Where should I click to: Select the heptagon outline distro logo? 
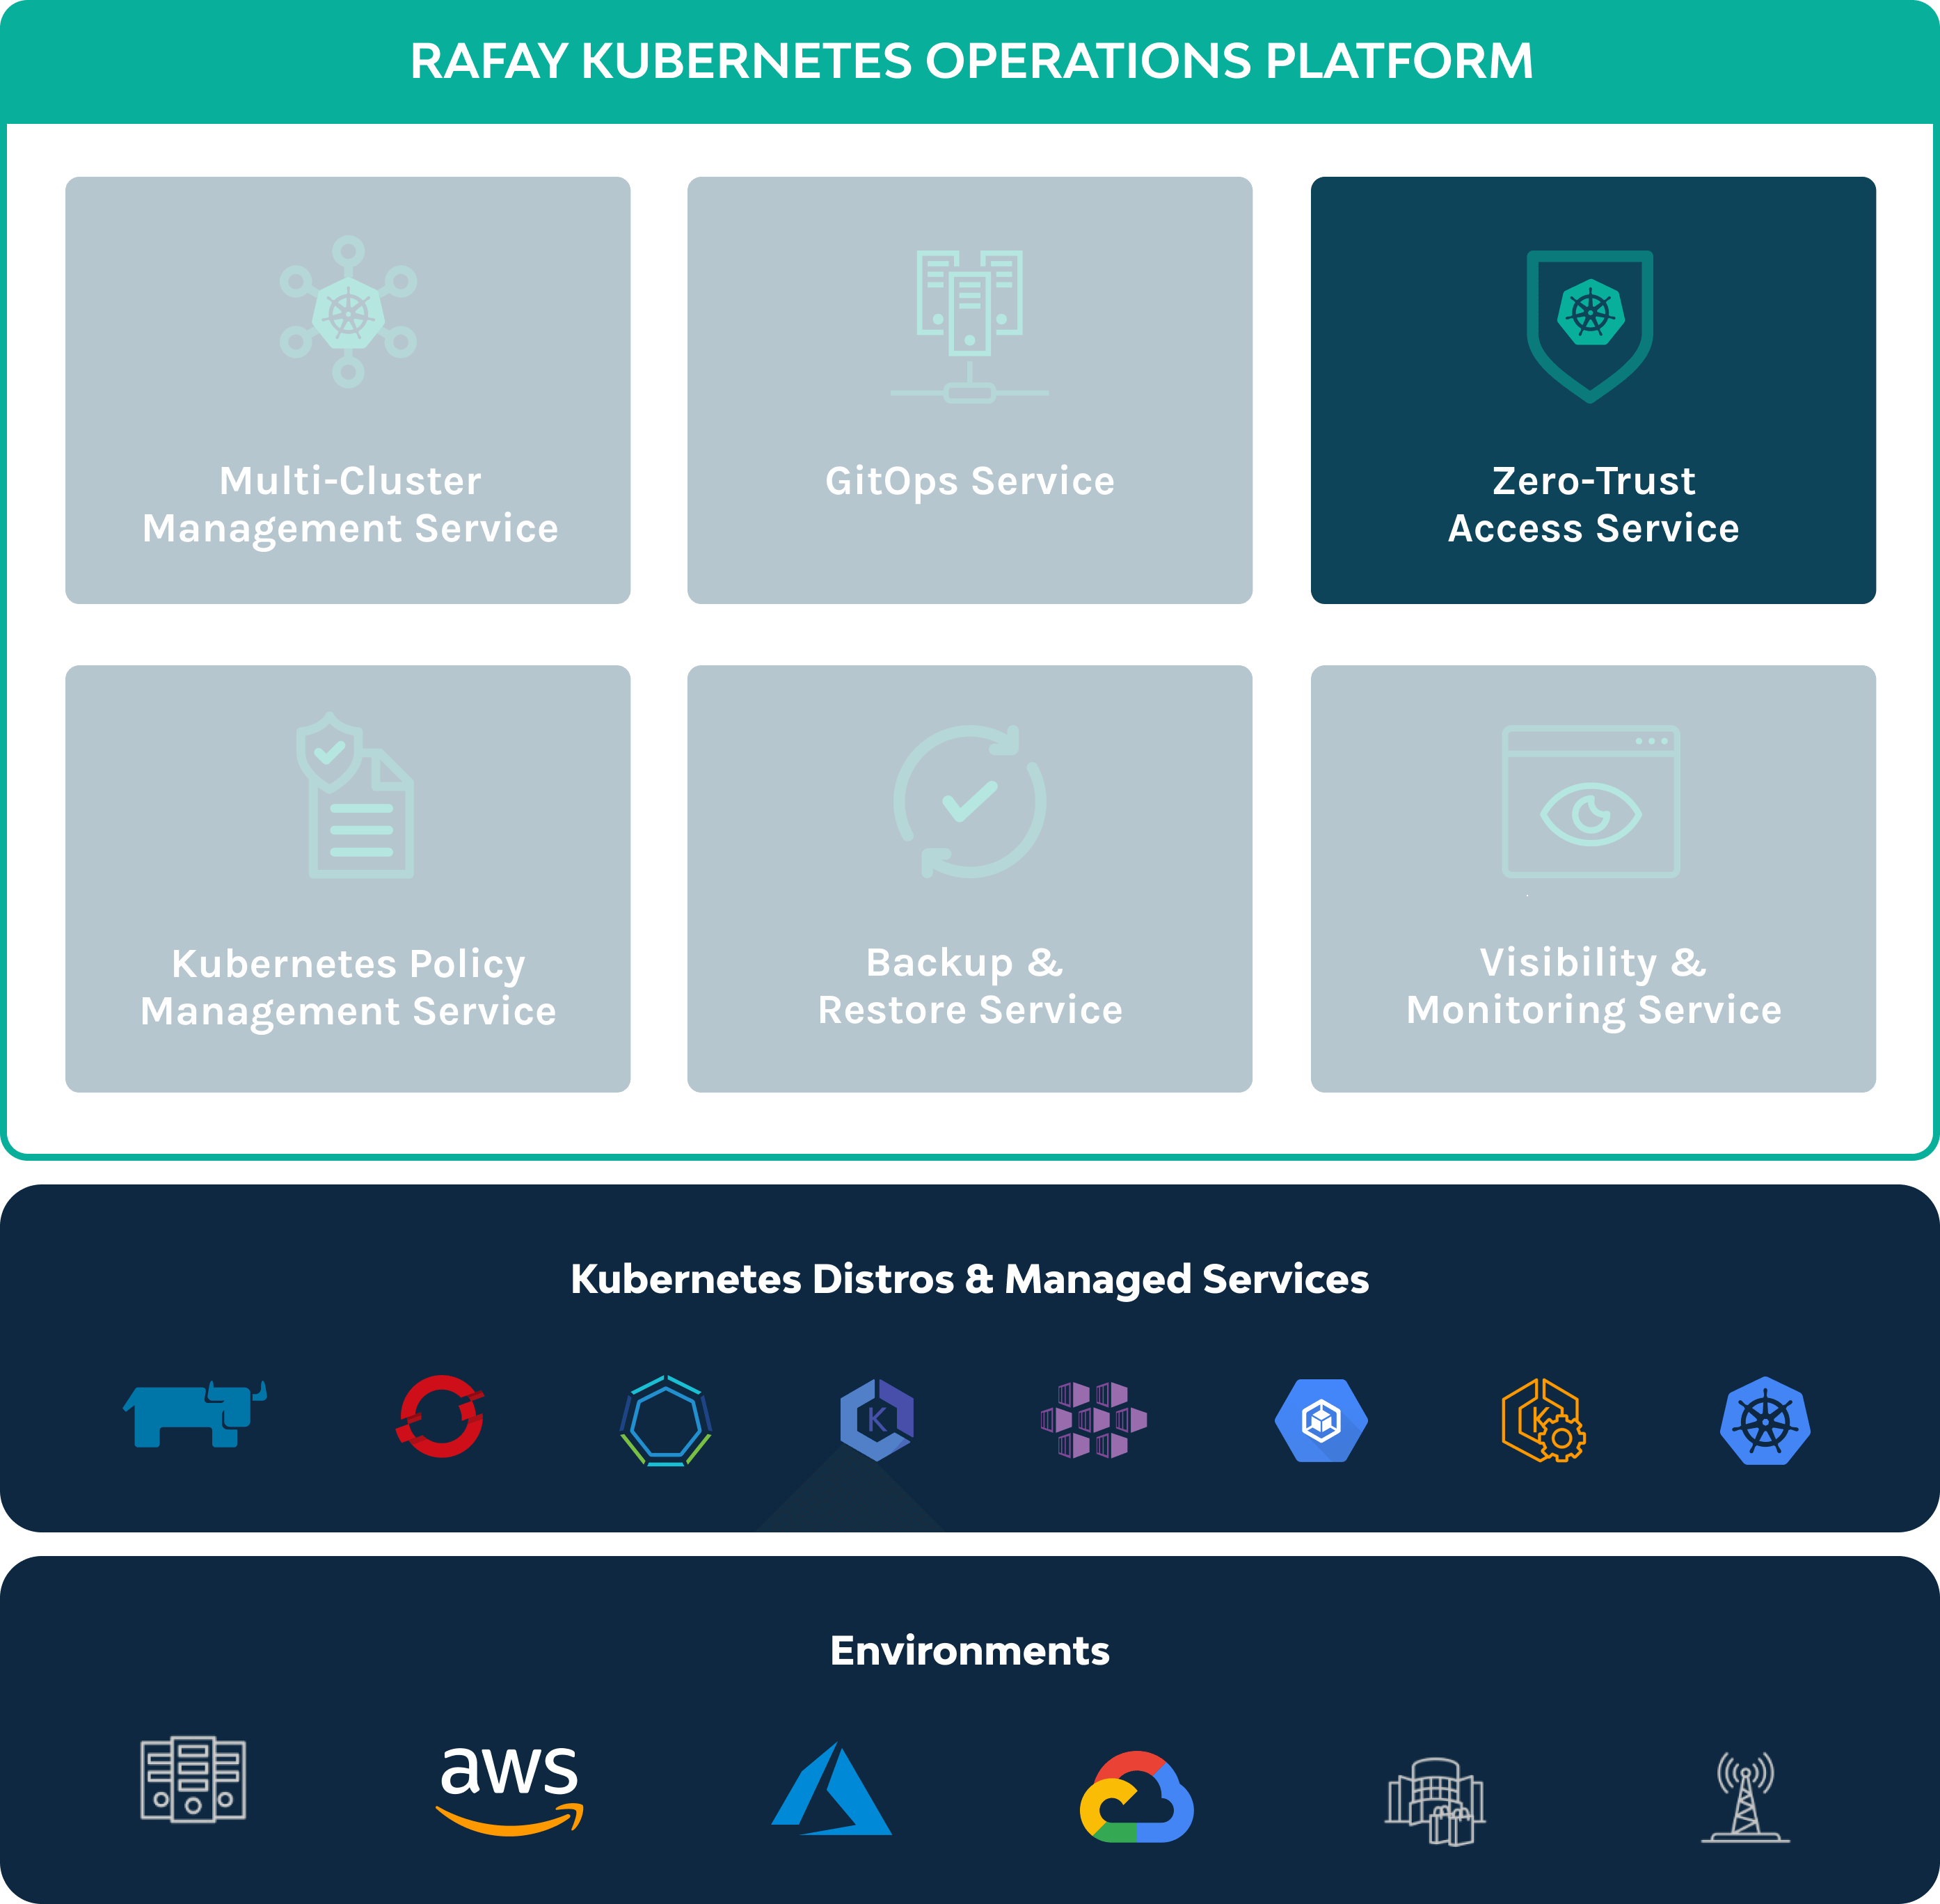click(665, 1420)
